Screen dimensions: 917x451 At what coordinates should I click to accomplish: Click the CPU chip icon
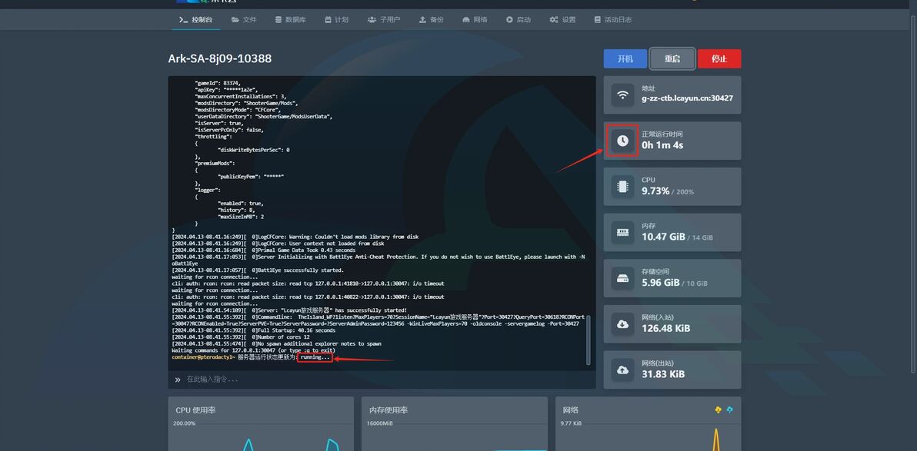pos(622,187)
